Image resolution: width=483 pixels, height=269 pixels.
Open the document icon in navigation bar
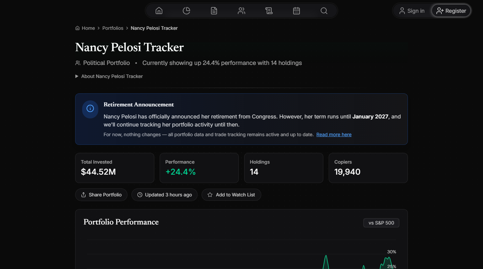pos(214,11)
